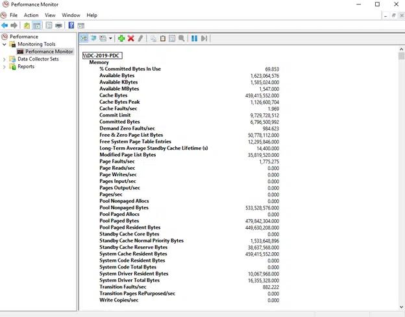Open the File menu
This screenshot has width=405, height=317.
click(14, 15)
